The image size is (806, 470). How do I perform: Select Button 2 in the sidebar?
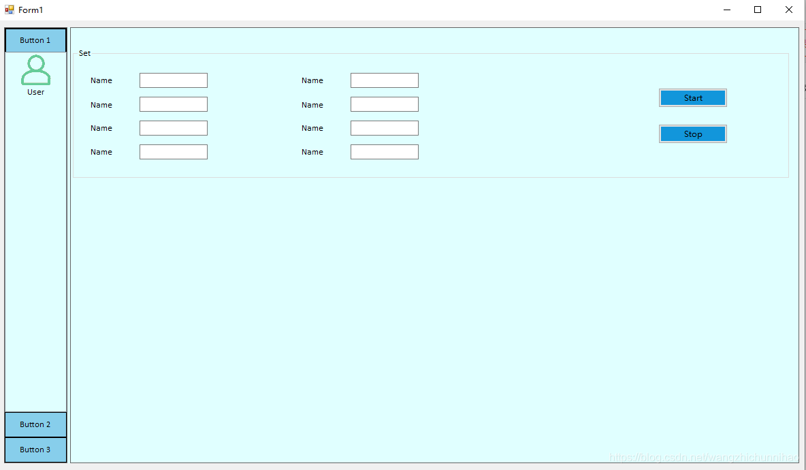click(x=35, y=424)
